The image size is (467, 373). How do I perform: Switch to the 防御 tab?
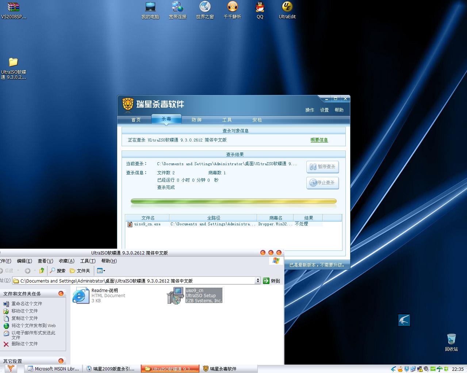click(196, 120)
